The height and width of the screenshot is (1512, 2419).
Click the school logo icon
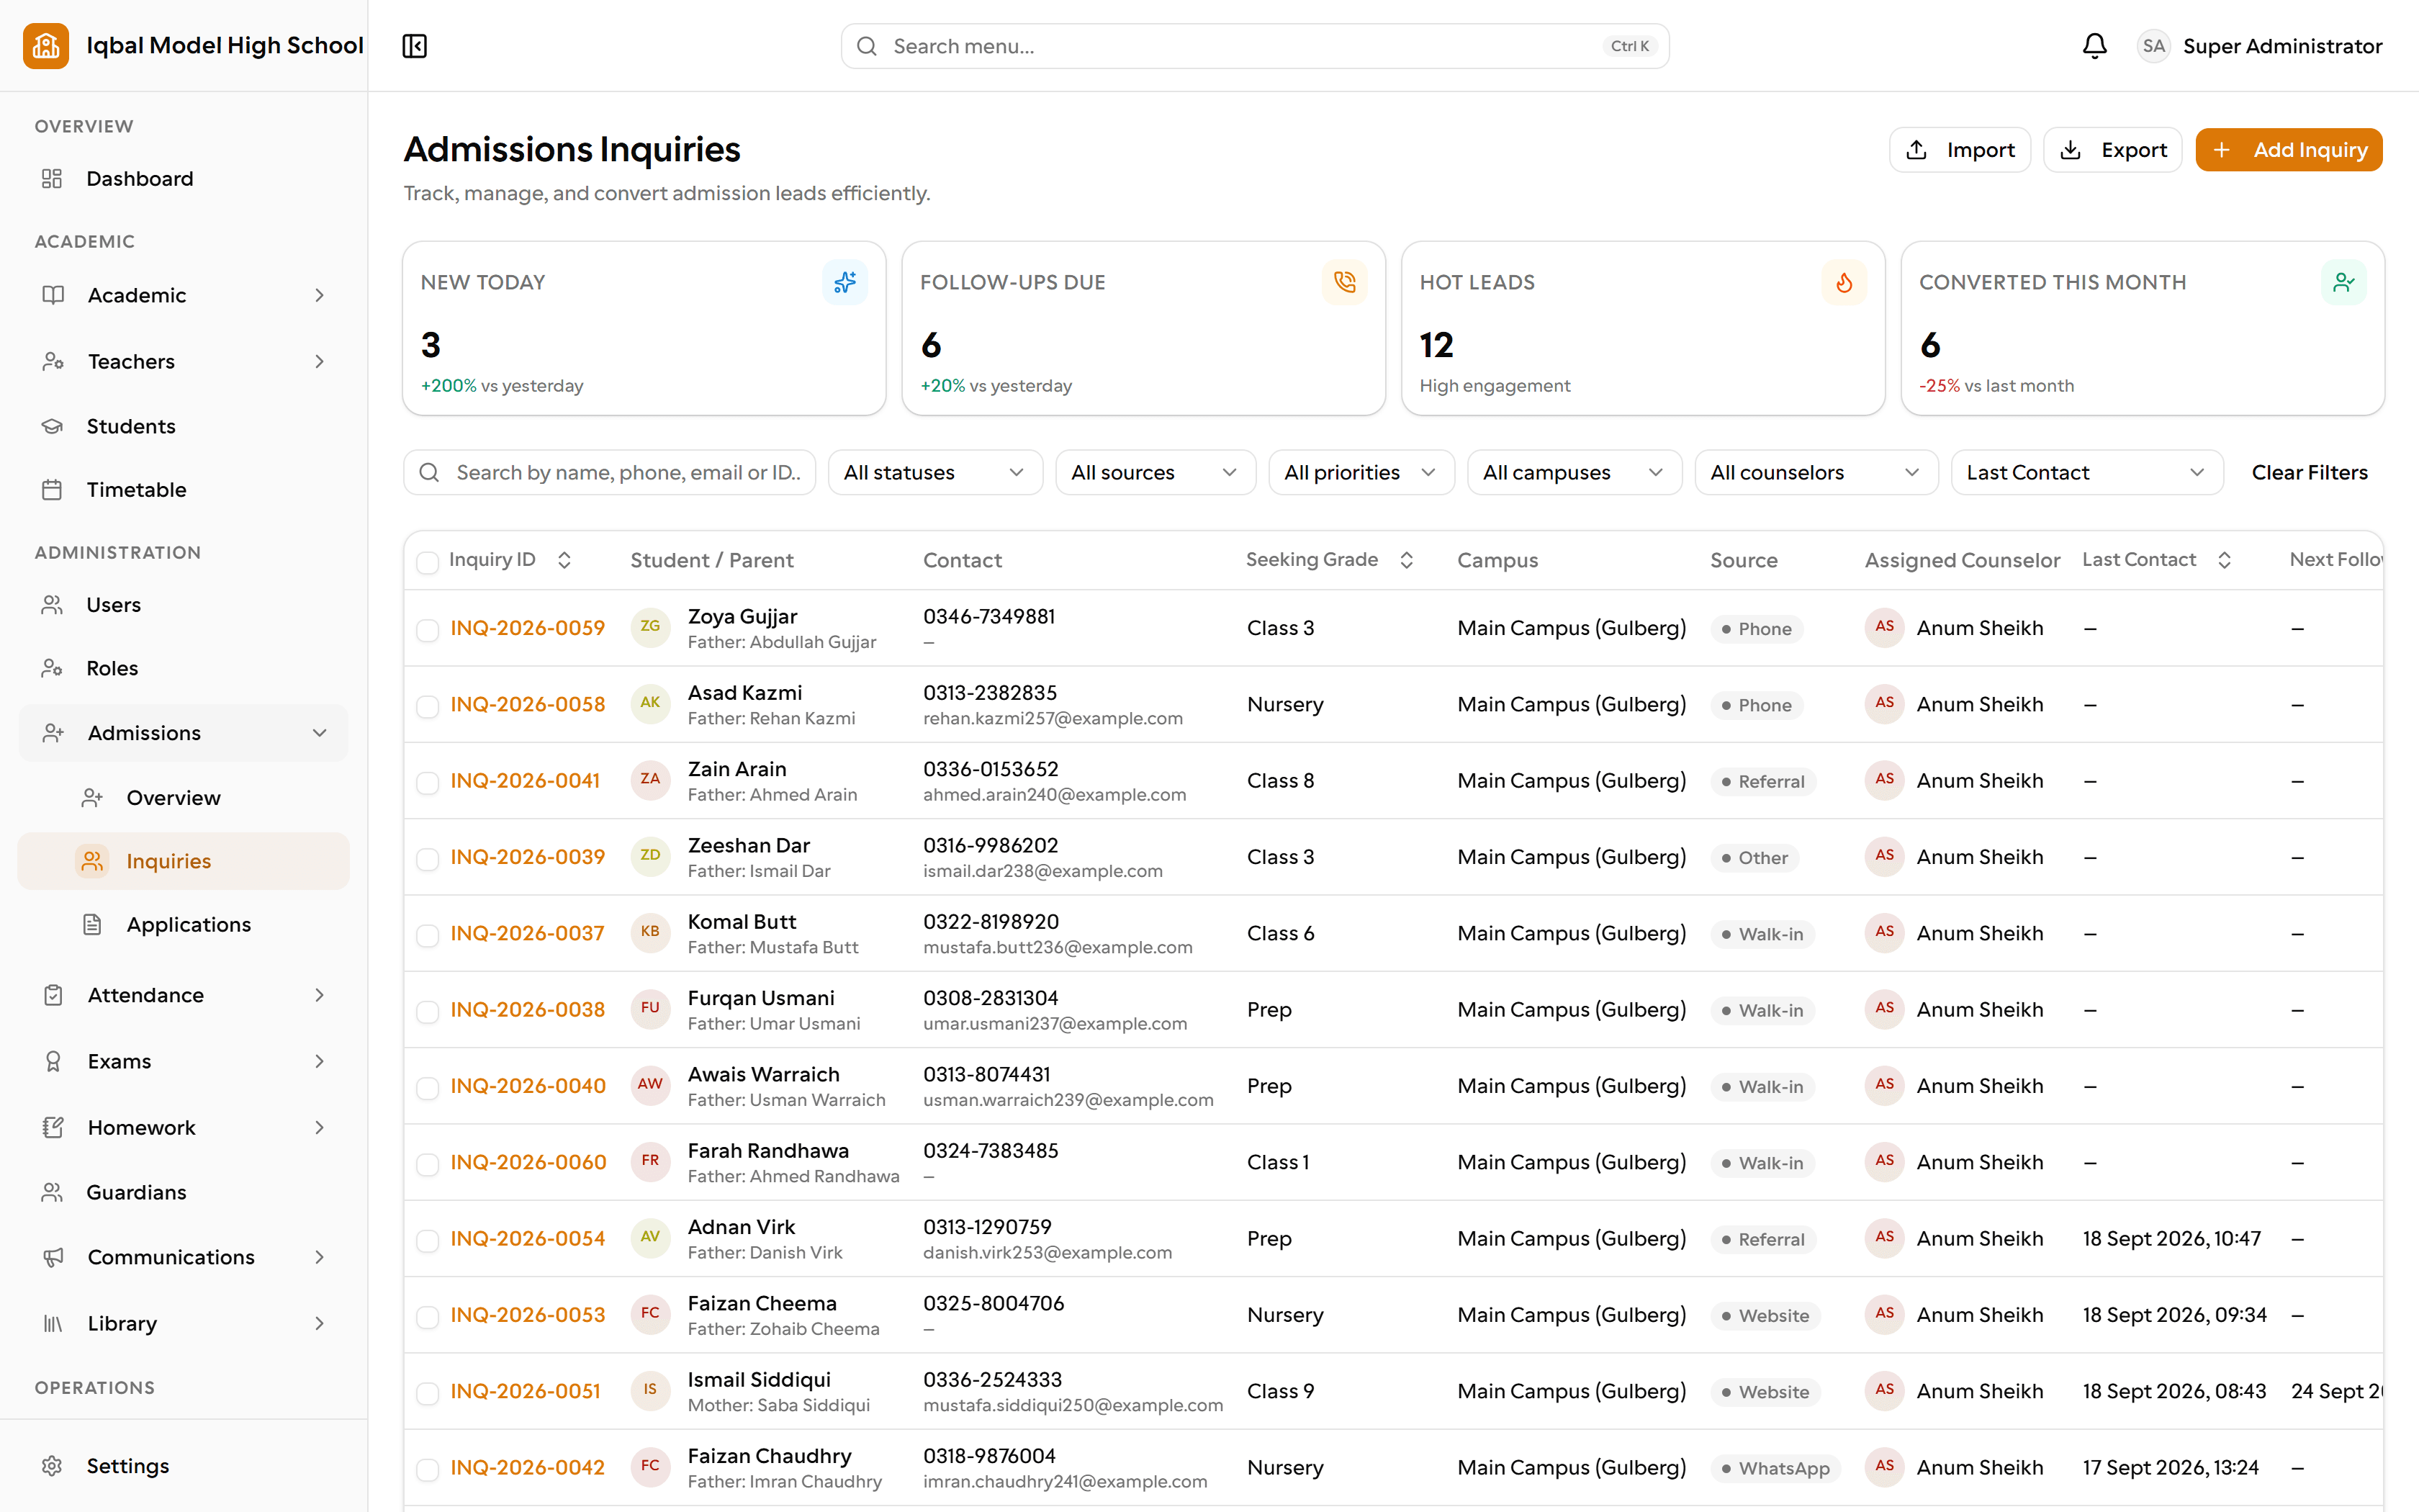pos(46,46)
